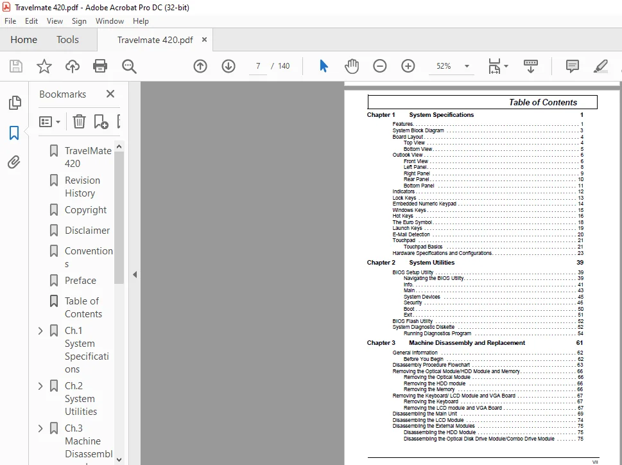
Task: Open page thumbnails panel
Action: (15, 103)
